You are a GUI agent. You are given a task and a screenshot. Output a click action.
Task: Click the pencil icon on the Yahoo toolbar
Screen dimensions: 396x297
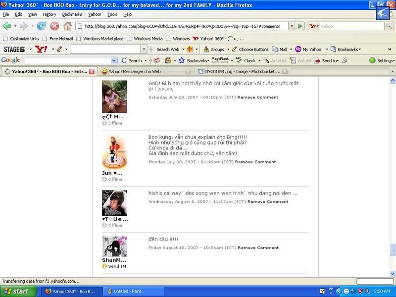click(x=59, y=49)
